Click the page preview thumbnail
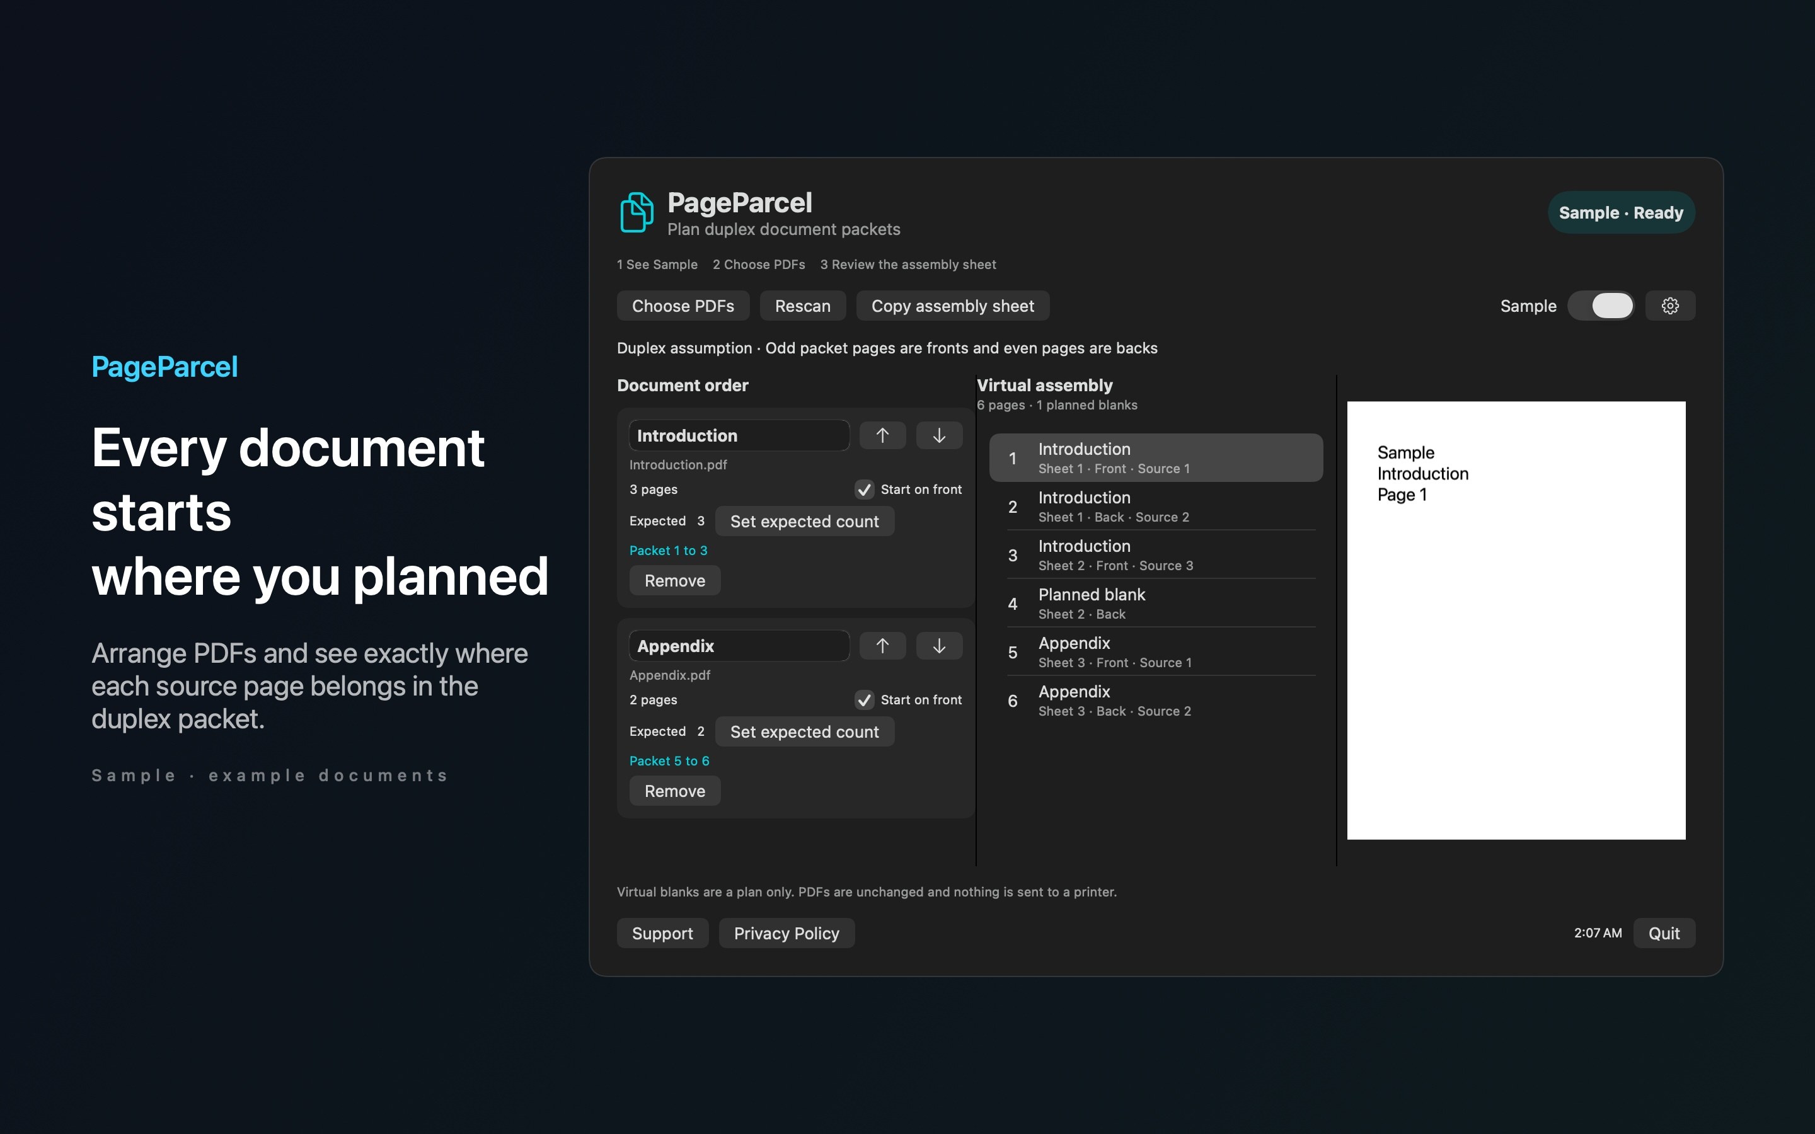This screenshot has height=1134, width=1815. (x=1516, y=621)
